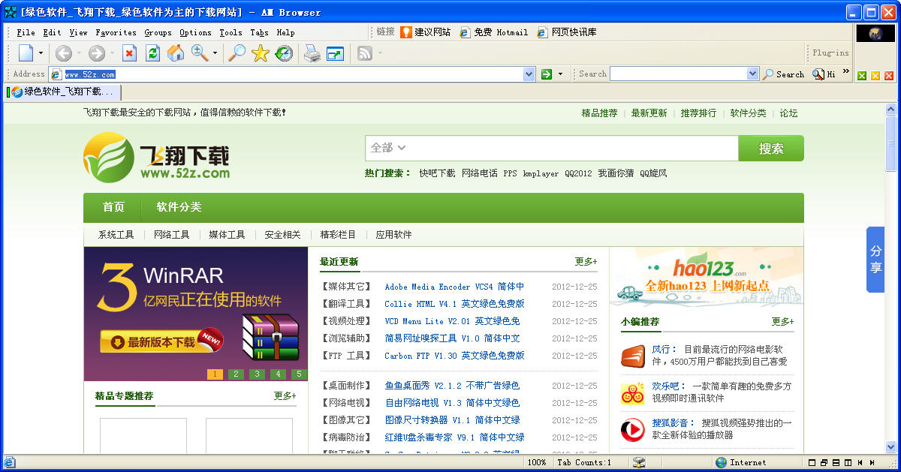Go forward with the Forward arrow icon
901x472 pixels.
coord(96,53)
